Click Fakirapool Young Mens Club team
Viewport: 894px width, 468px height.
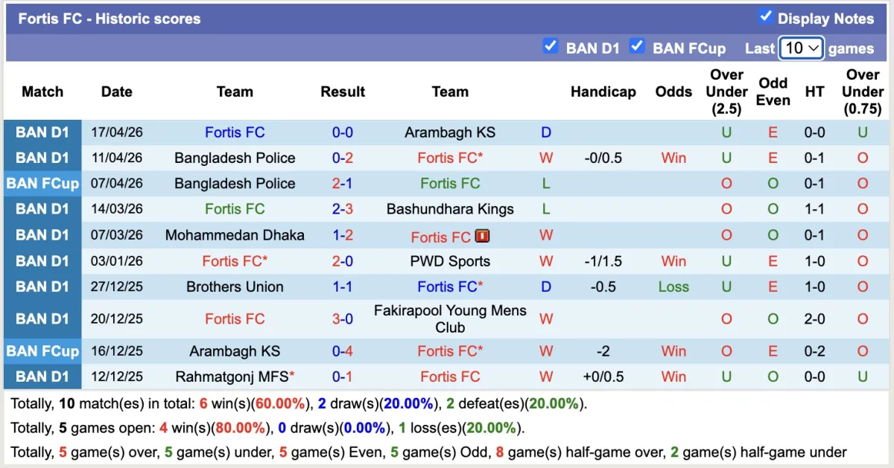[450, 318]
